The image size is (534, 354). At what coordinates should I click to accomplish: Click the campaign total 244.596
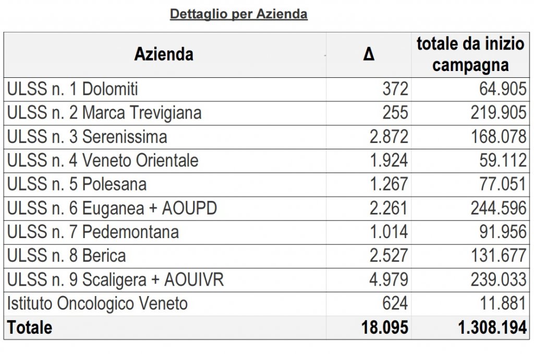tap(499, 208)
